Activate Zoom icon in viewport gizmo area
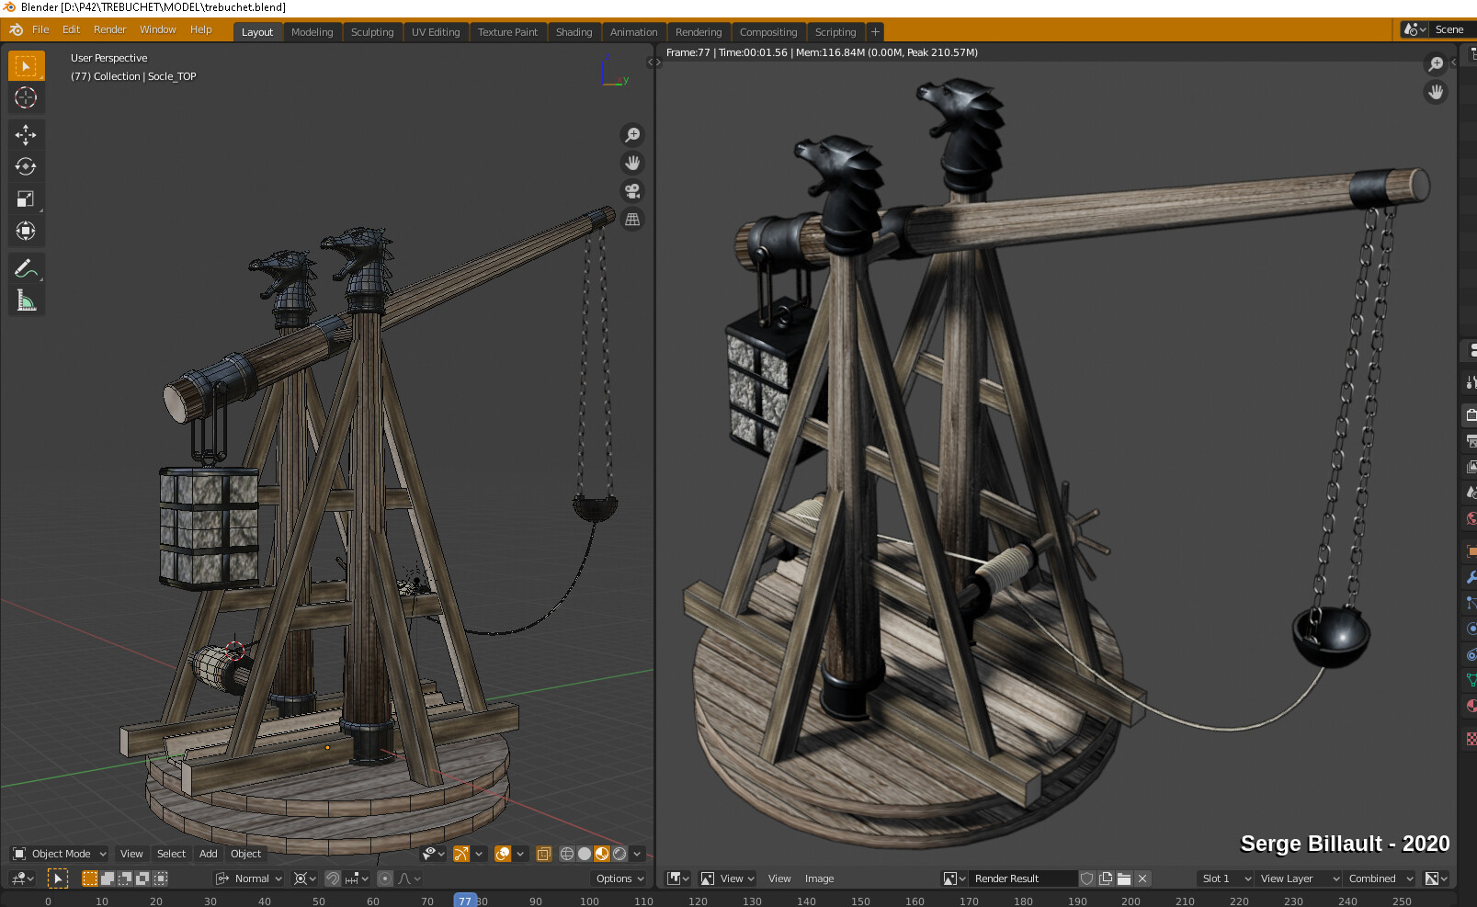The image size is (1477, 907). tap(632, 134)
